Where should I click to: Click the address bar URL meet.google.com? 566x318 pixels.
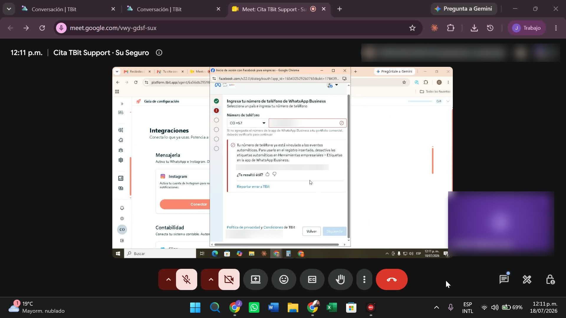pos(113,28)
